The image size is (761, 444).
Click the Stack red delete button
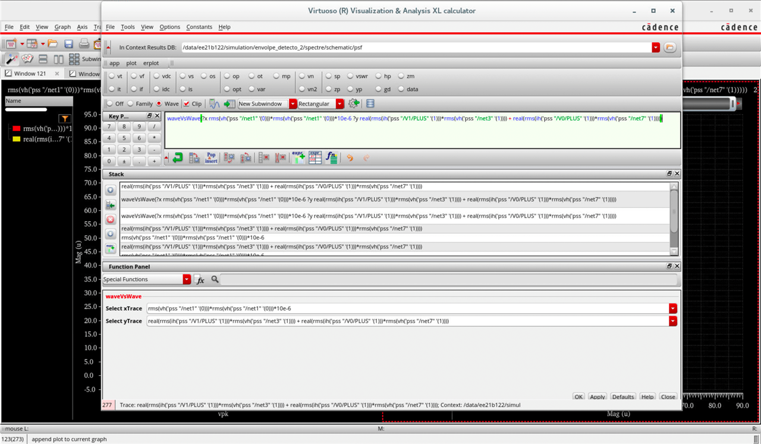111,219
